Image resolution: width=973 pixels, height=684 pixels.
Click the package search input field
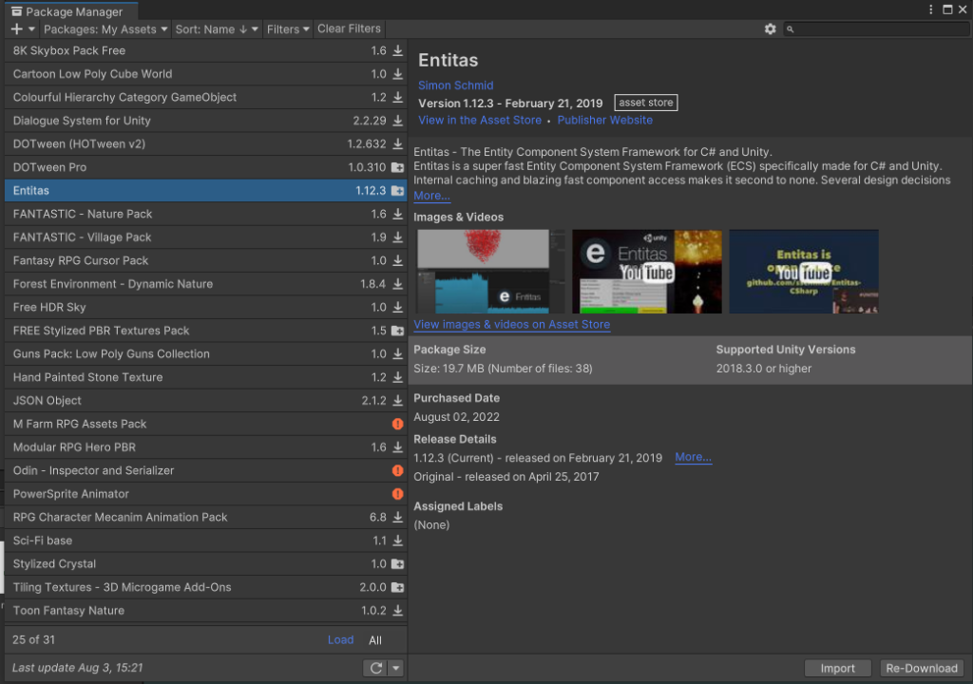[x=877, y=29]
